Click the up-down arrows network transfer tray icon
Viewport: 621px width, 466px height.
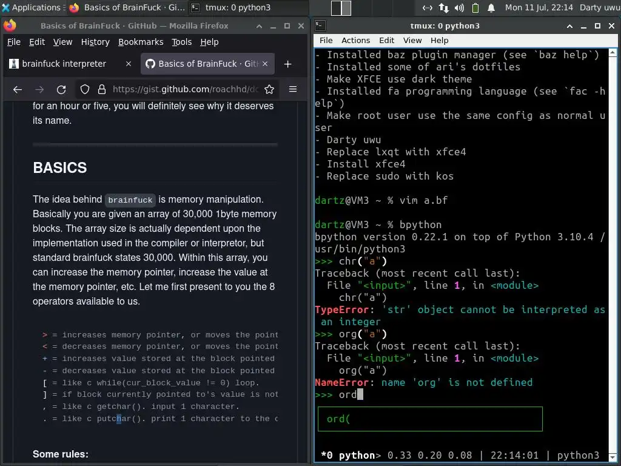(443, 7)
